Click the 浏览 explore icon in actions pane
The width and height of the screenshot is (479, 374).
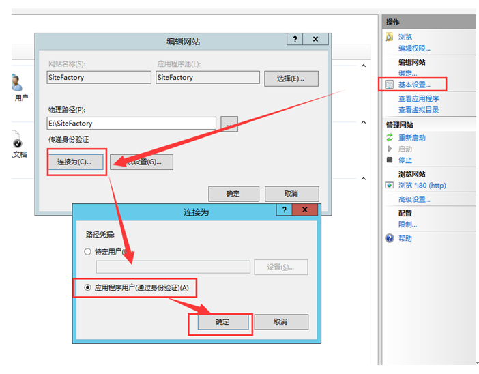click(x=389, y=37)
